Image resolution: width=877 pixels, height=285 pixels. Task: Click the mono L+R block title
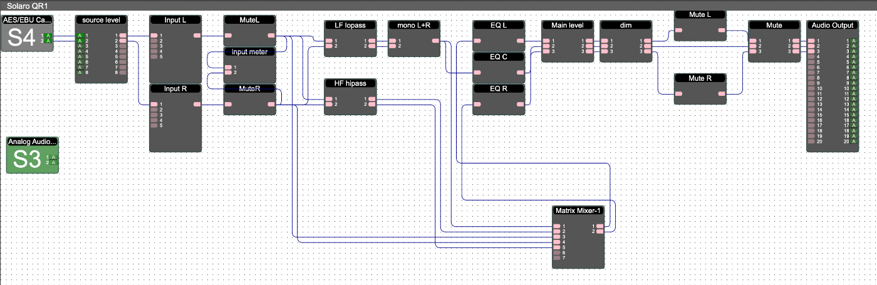(413, 25)
